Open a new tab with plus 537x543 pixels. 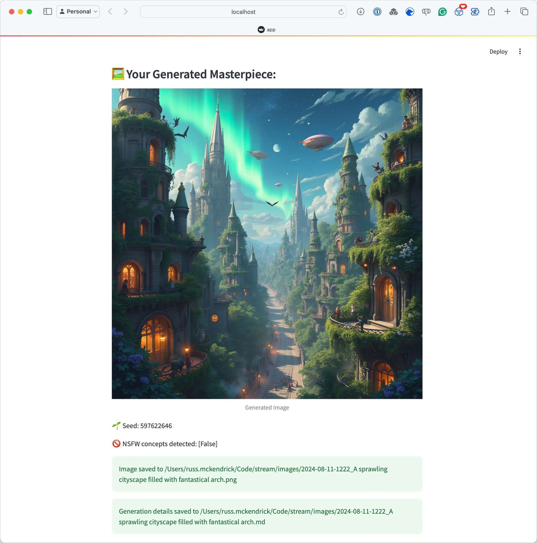click(x=507, y=12)
